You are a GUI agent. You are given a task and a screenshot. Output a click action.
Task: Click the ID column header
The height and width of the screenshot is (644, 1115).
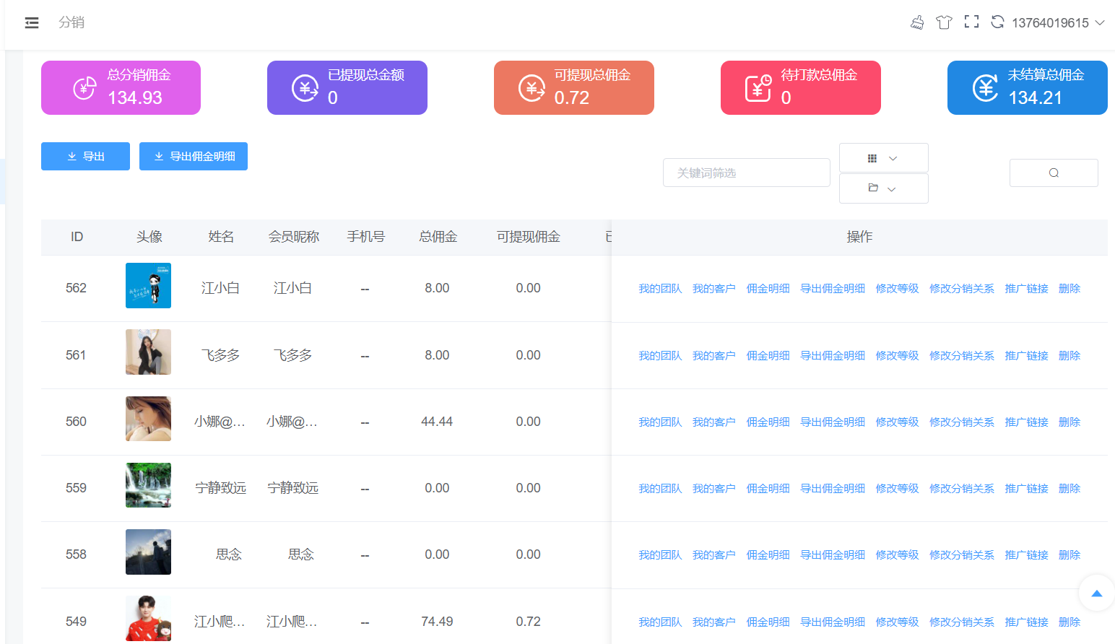click(x=77, y=237)
